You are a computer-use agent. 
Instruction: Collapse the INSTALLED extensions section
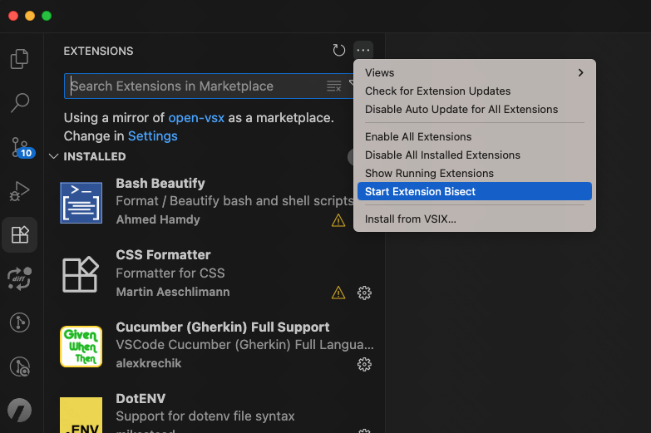(55, 156)
